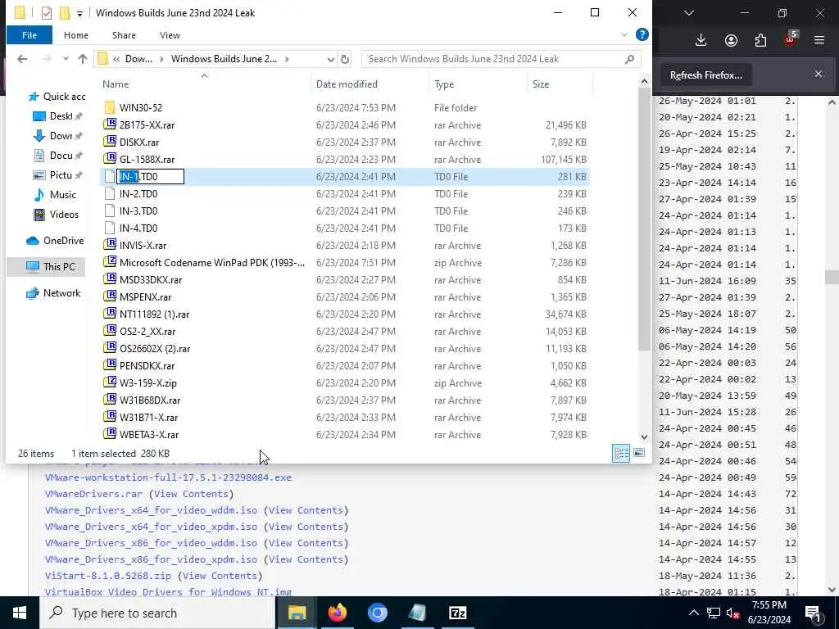Sort files by Name column header
Viewport: 839px width, 629px height.
[x=116, y=84]
